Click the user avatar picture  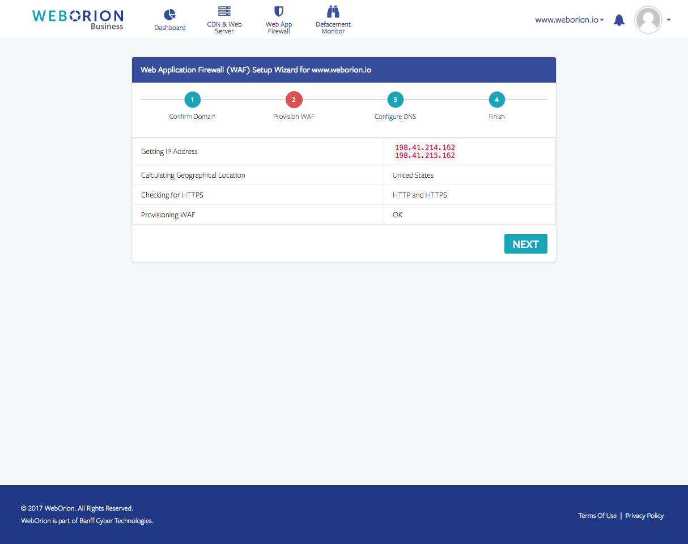[x=648, y=20]
